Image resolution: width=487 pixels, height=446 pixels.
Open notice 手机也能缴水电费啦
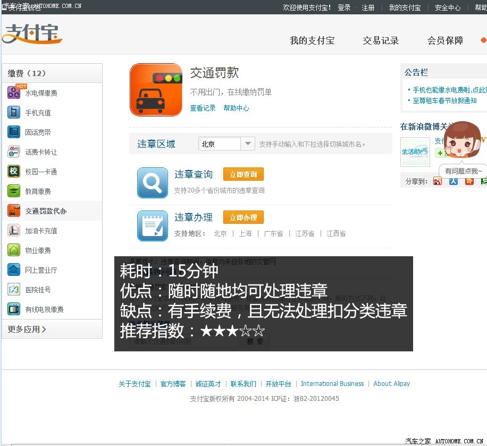click(x=450, y=90)
